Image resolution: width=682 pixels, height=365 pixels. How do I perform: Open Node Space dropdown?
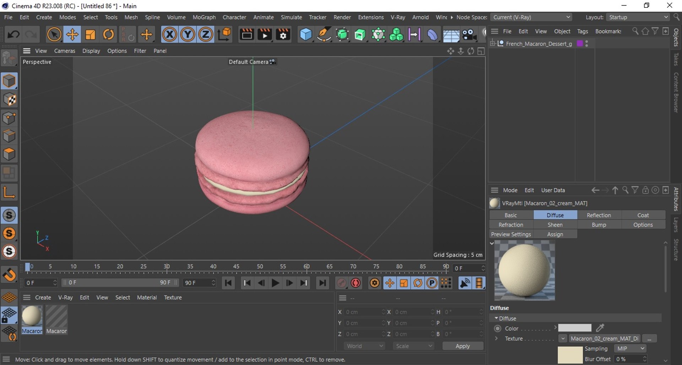click(x=531, y=17)
